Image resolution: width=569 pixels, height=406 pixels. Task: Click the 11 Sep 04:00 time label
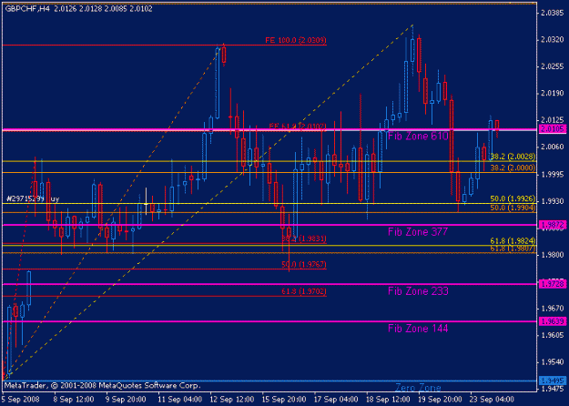pos(179,400)
